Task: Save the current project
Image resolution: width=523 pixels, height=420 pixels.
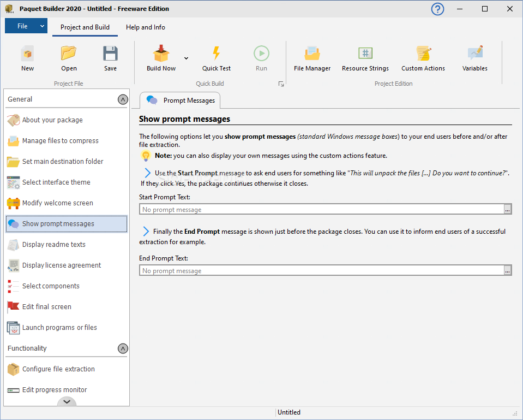Action: 110,58
